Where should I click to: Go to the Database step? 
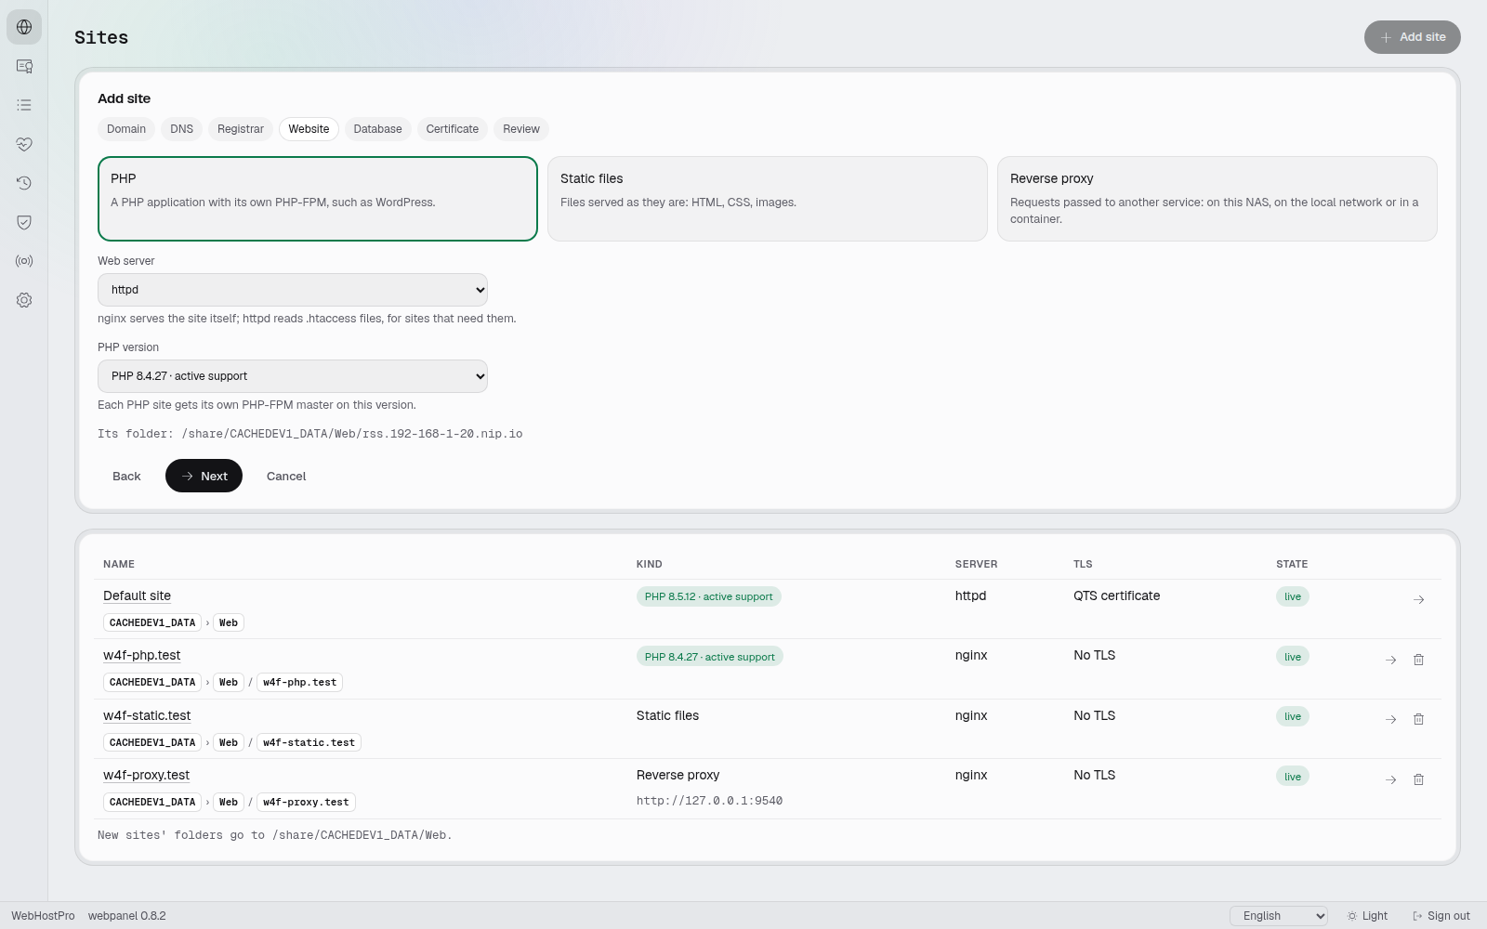[378, 129]
